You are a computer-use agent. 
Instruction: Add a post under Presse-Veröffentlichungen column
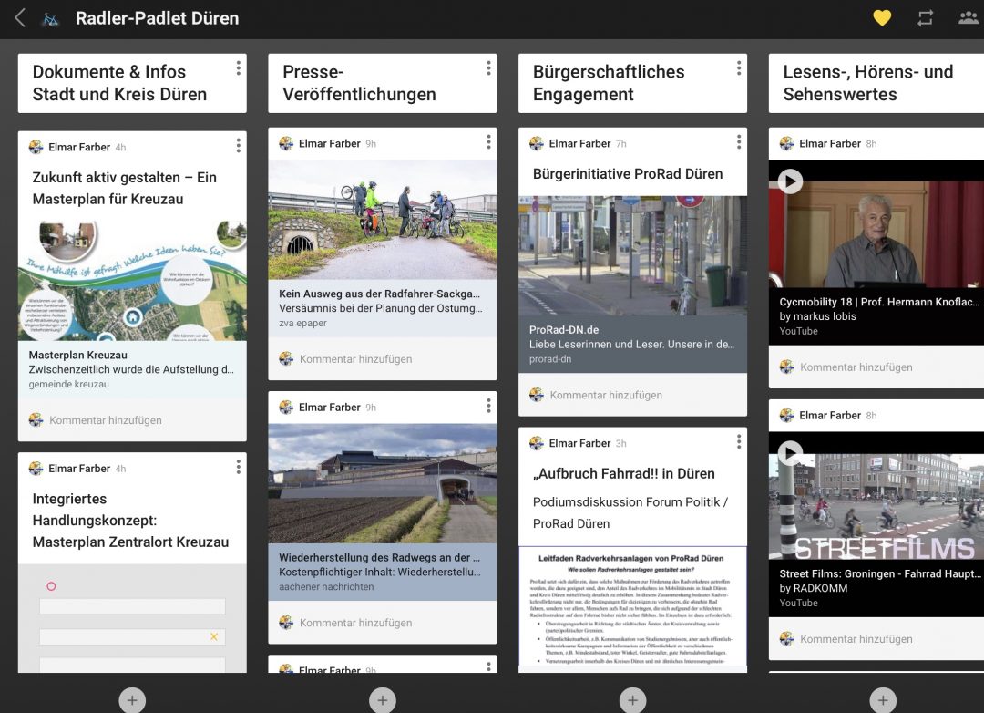point(382,700)
